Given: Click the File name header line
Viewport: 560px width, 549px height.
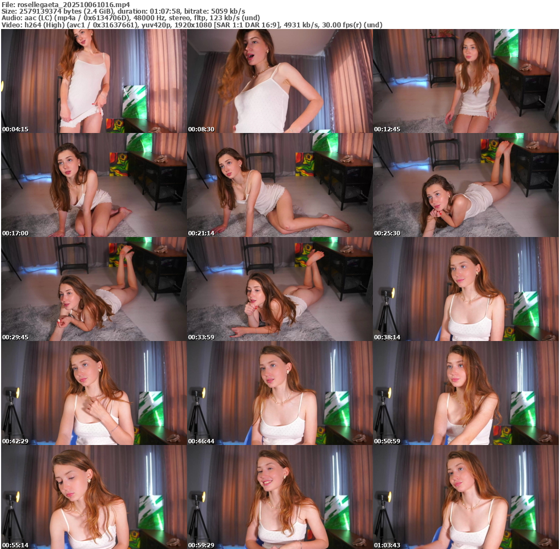Looking at the screenshot, I should click(x=66, y=4).
